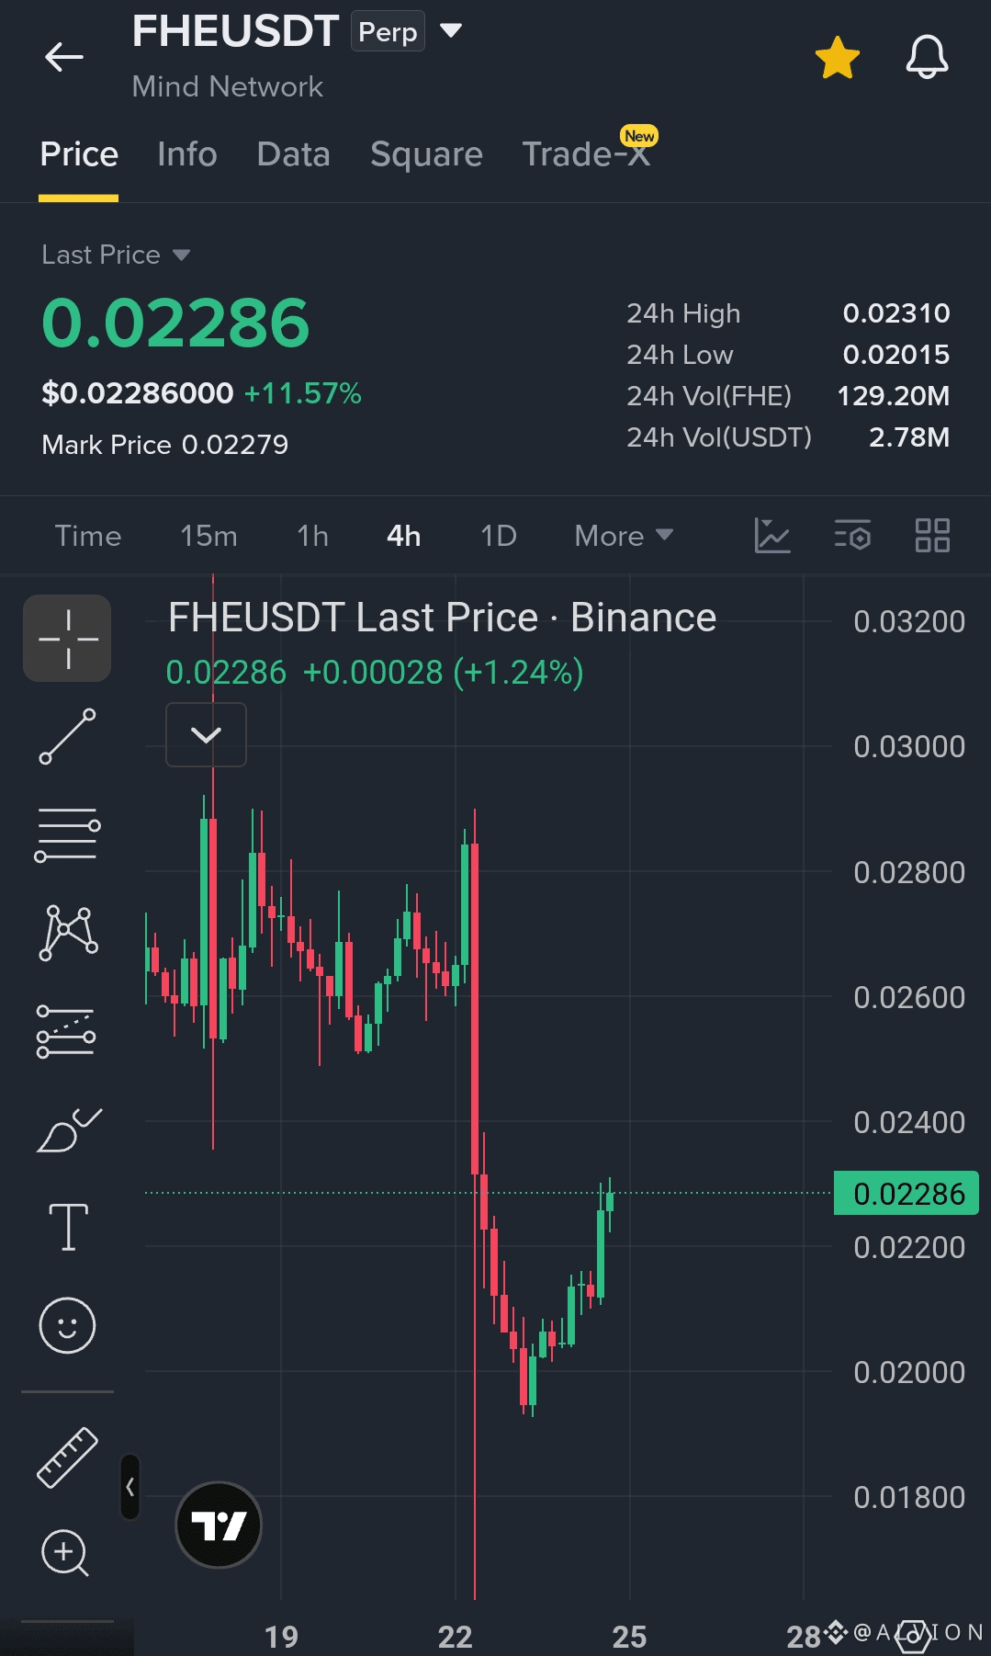Select the 1h interval

[x=312, y=536]
